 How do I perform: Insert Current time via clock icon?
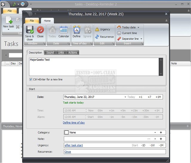(119, 33)
